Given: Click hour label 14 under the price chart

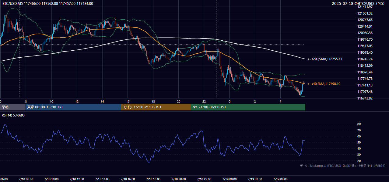Looking at the screenshot, I should click(x=102, y=102).
